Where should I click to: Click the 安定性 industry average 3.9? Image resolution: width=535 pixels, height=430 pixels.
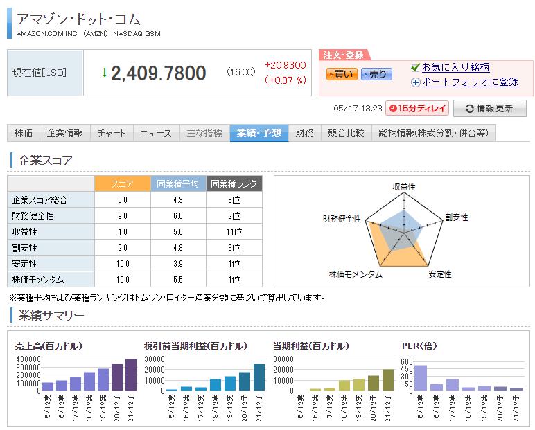[x=178, y=264]
